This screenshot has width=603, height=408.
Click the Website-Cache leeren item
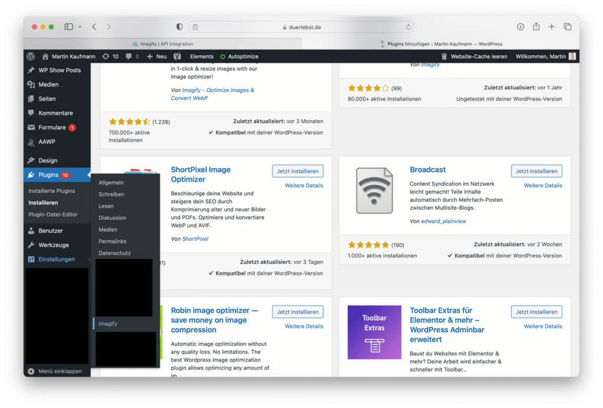474,56
